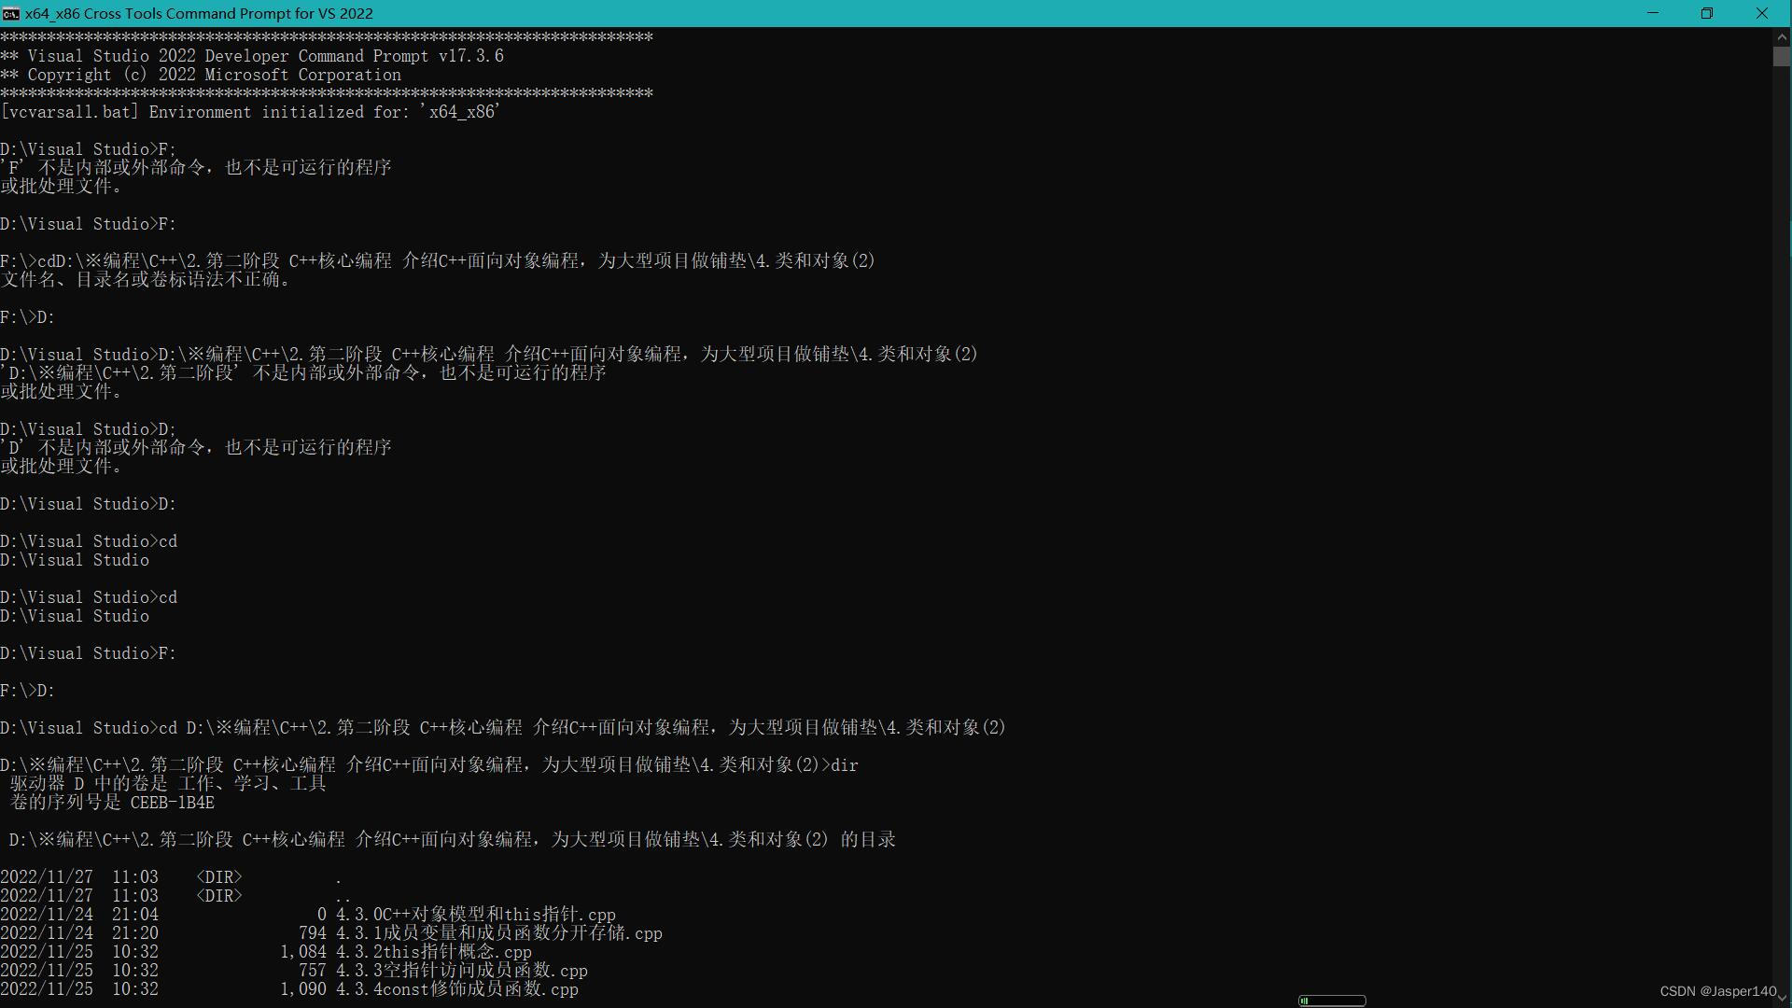Screen dimensions: 1792x1008
Task: Click the file size 1,090 value
Action: [x=303, y=989]
